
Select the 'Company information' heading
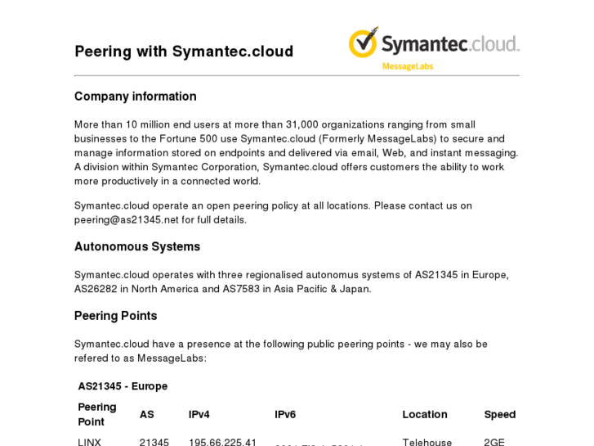136,97
